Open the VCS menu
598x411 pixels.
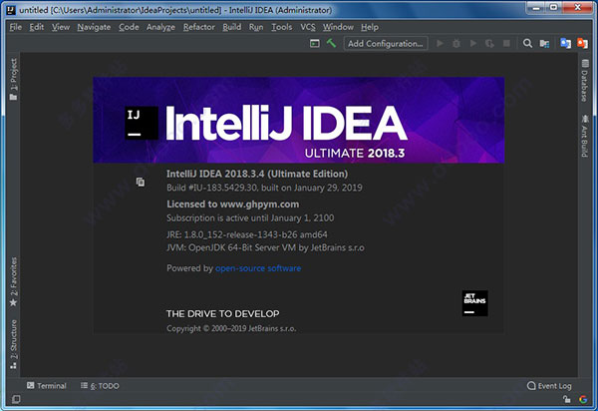click(308, 27)
